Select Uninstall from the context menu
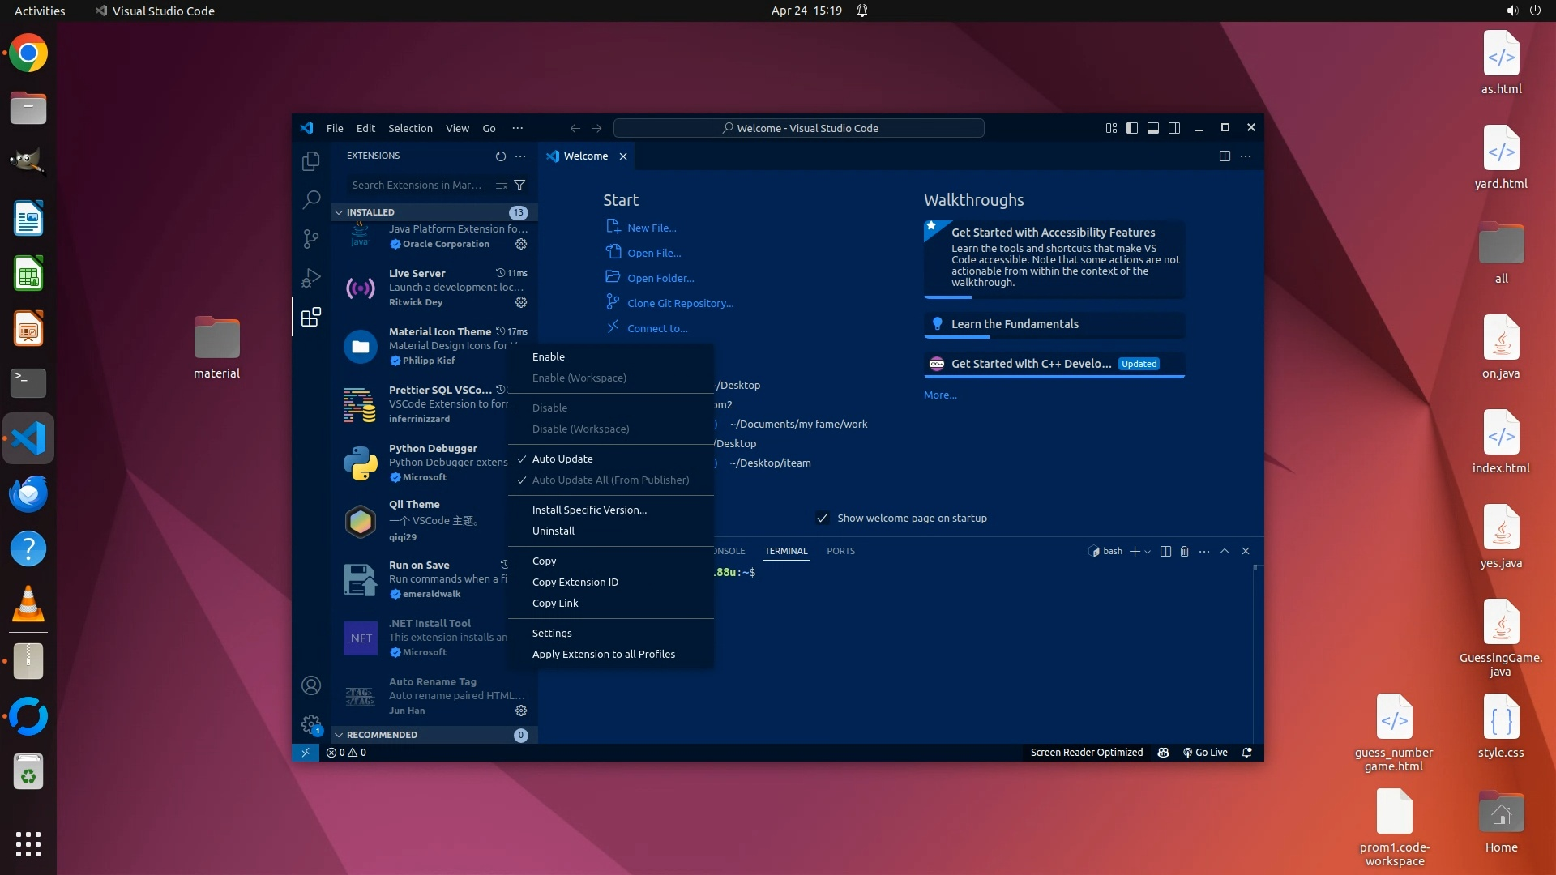The image size is (1556, 875). [x=554, y=531]
